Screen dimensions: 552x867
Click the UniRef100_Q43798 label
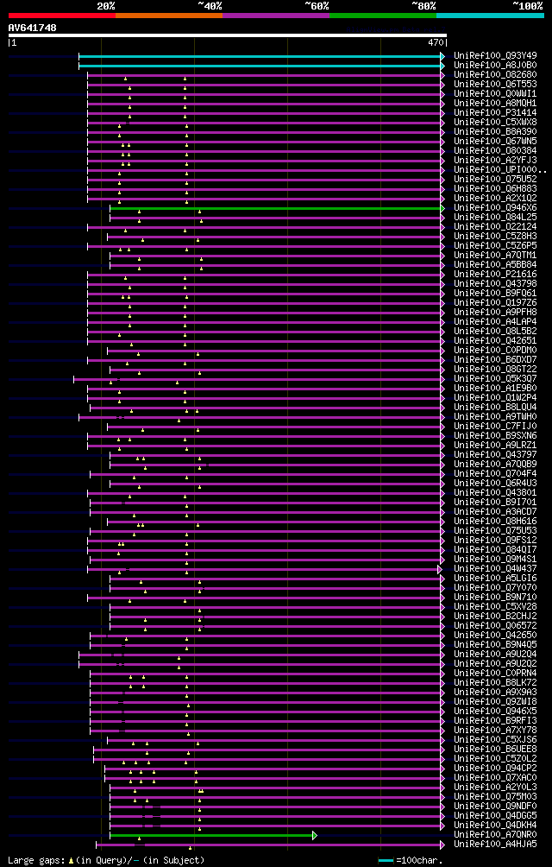click(495, 284)
